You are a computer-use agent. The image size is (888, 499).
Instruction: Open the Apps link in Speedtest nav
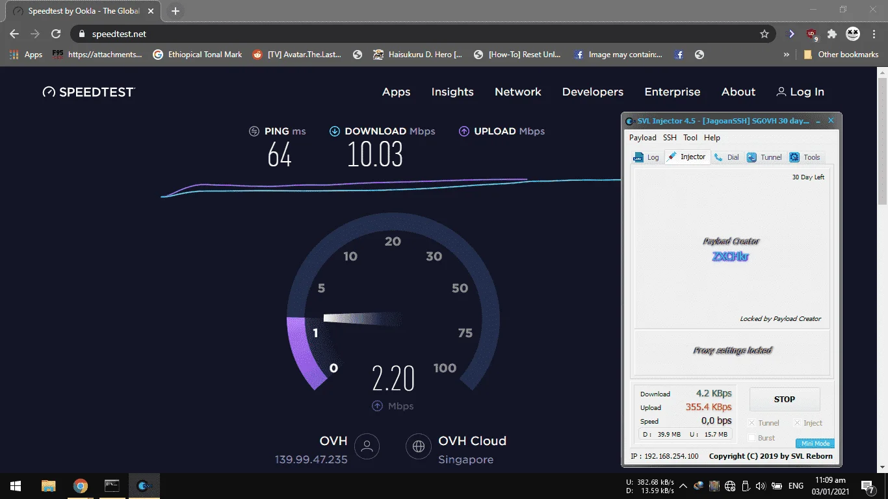pyautogui.click(x=397, y=92)
